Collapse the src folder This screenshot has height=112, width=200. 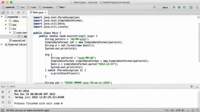(x=6, y=29)
